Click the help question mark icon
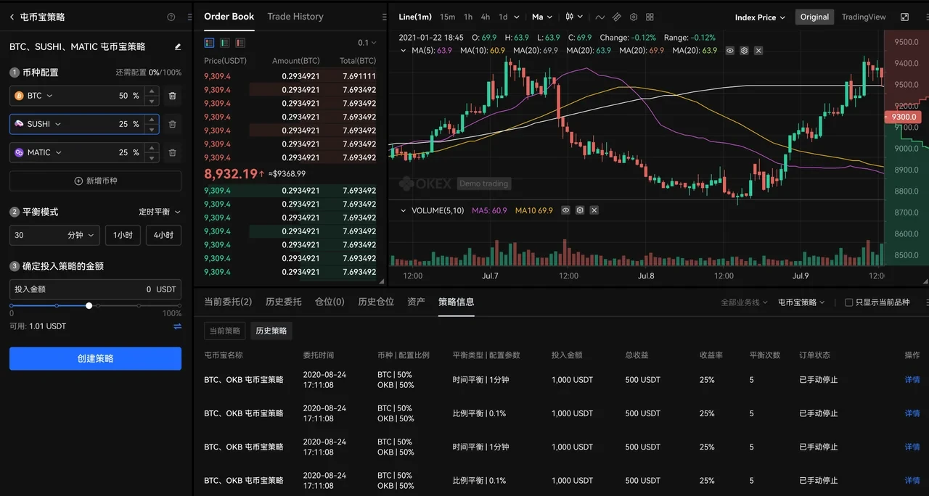Viewport: 929px width, 496px height. 171,17
